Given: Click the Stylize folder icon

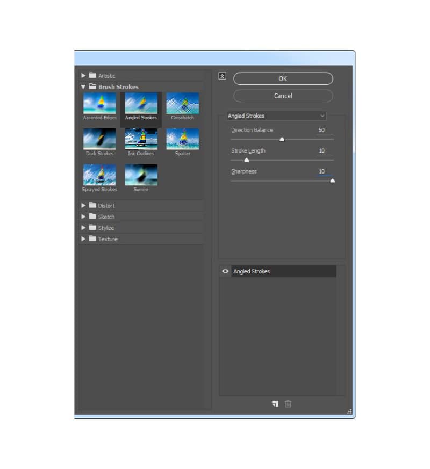Looking at the screenshot, I should (x=92, y=228).
